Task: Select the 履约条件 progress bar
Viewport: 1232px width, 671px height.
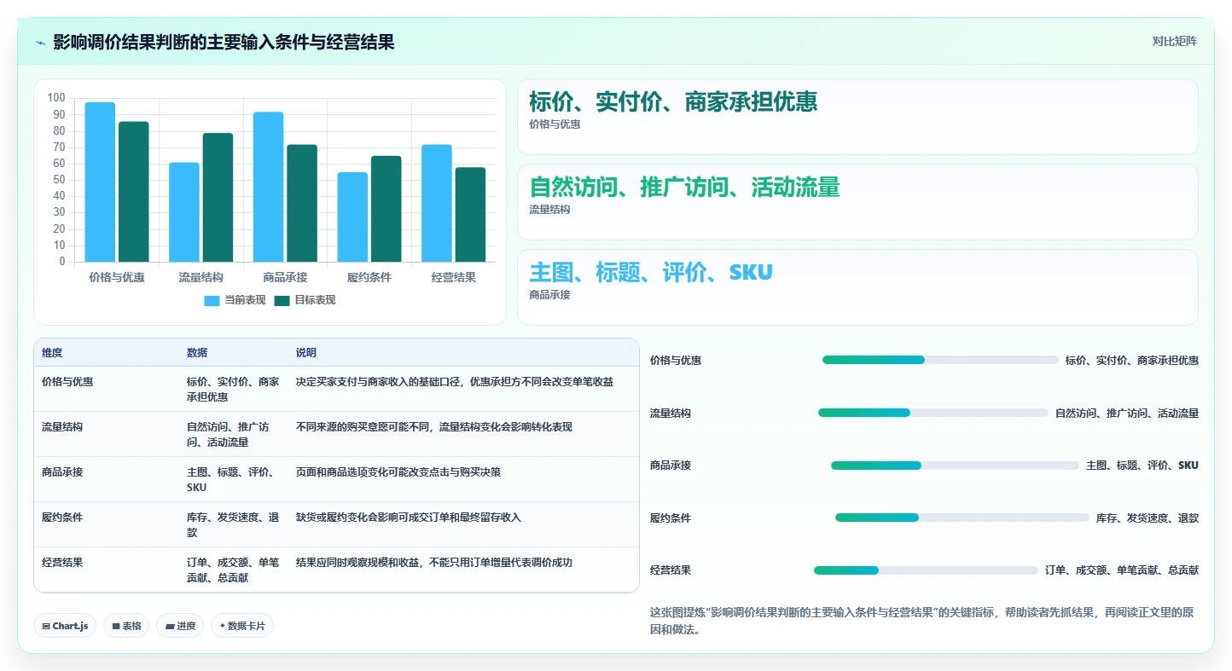Action: click(962, 518)
